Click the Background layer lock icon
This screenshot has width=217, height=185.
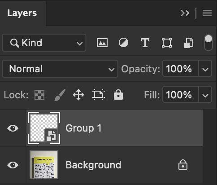[183, 165]
